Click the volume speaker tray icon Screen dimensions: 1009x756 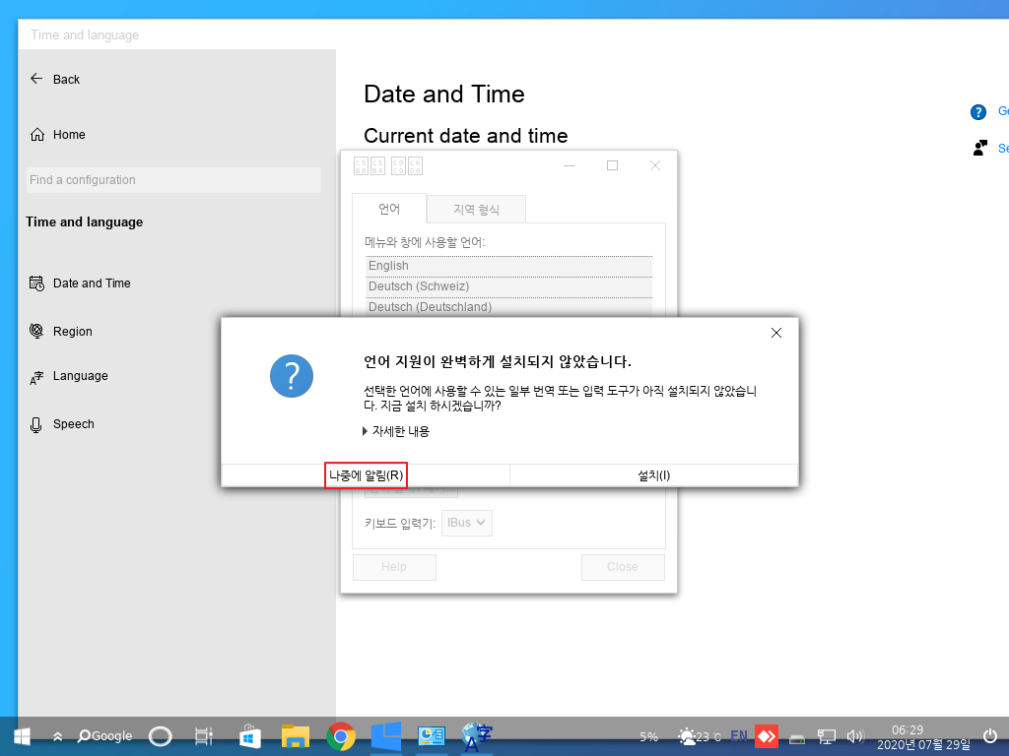click(x=855, y=736)
